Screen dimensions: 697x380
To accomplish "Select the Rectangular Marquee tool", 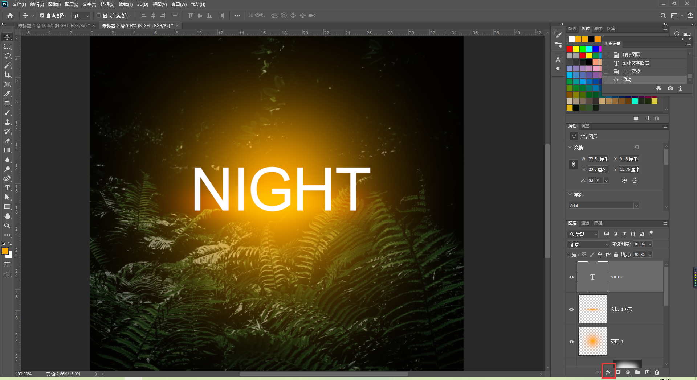I will point(7,47).
